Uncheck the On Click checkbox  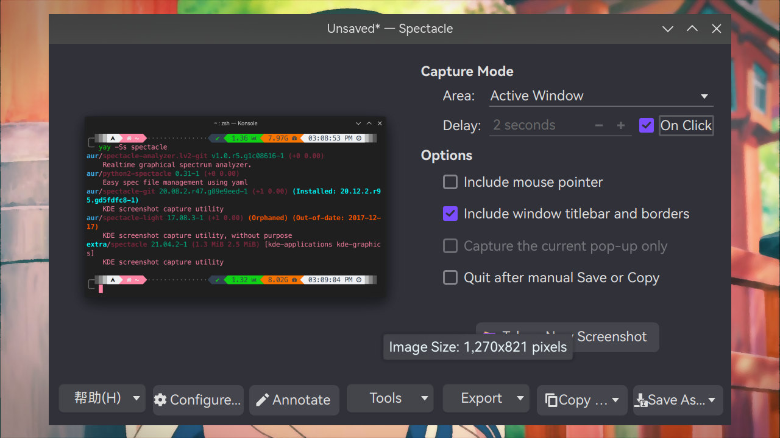(x=647, y=125)
